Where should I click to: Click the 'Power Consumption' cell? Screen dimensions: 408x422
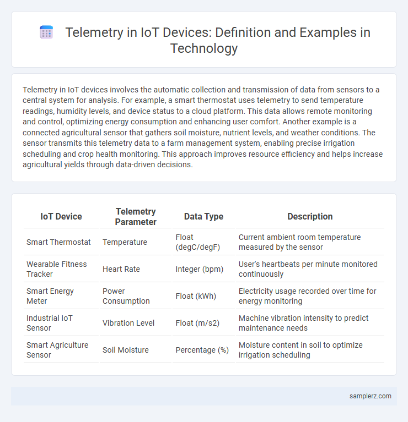pos(136,296)
